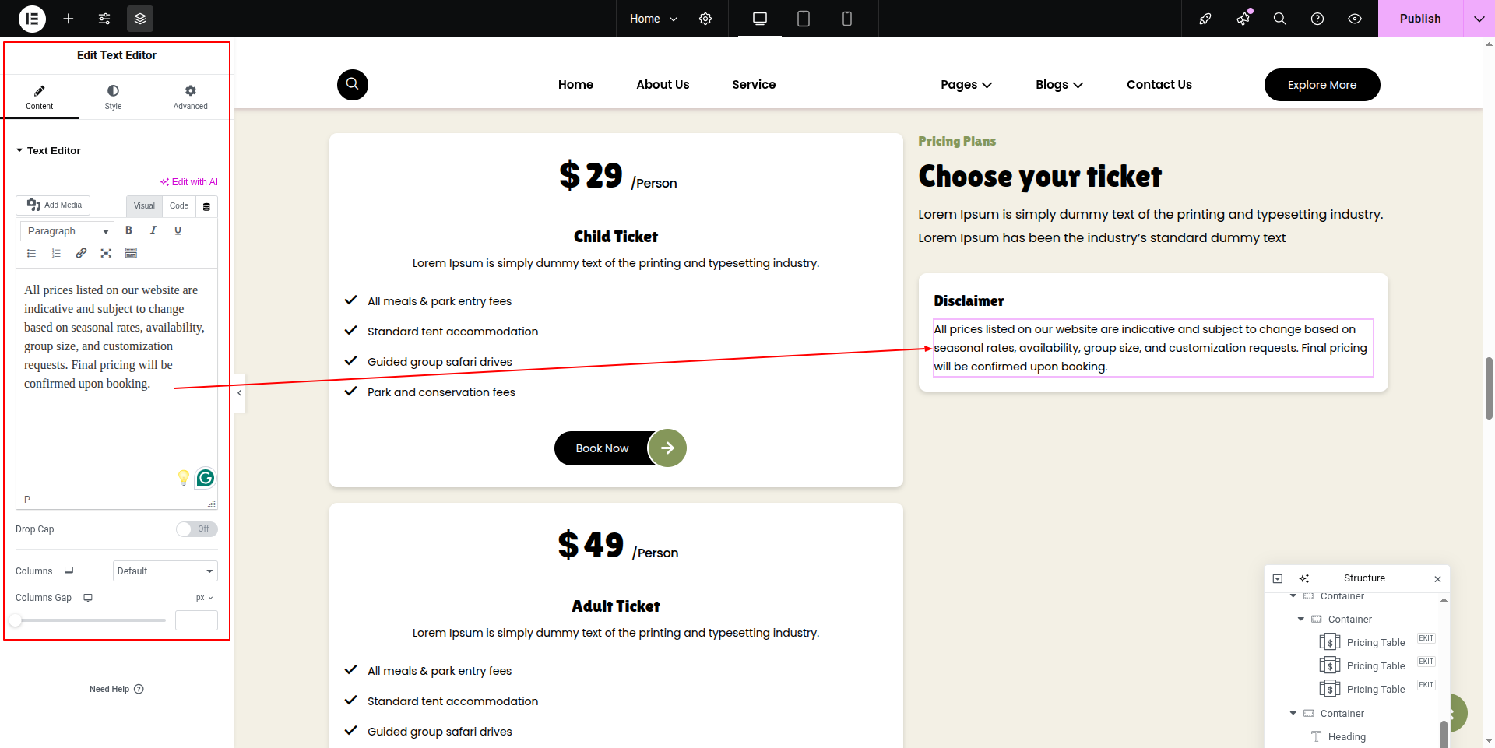Click the Elementor logo icon
The image size is (1495, 748).
pos(32,19)
